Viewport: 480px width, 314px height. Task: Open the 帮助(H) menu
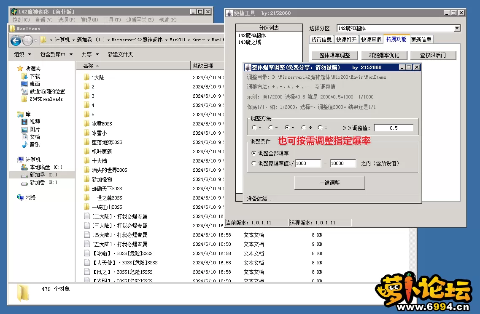[168, 20]
